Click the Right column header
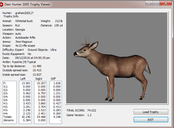This screenshot has width=174, height=128. 39,79
